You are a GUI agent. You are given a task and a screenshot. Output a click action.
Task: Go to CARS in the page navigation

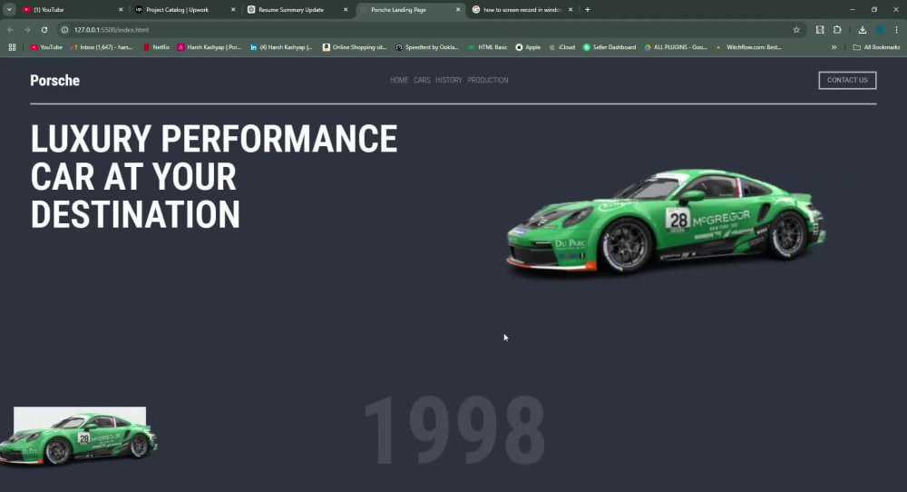click(x=422, y=80)
